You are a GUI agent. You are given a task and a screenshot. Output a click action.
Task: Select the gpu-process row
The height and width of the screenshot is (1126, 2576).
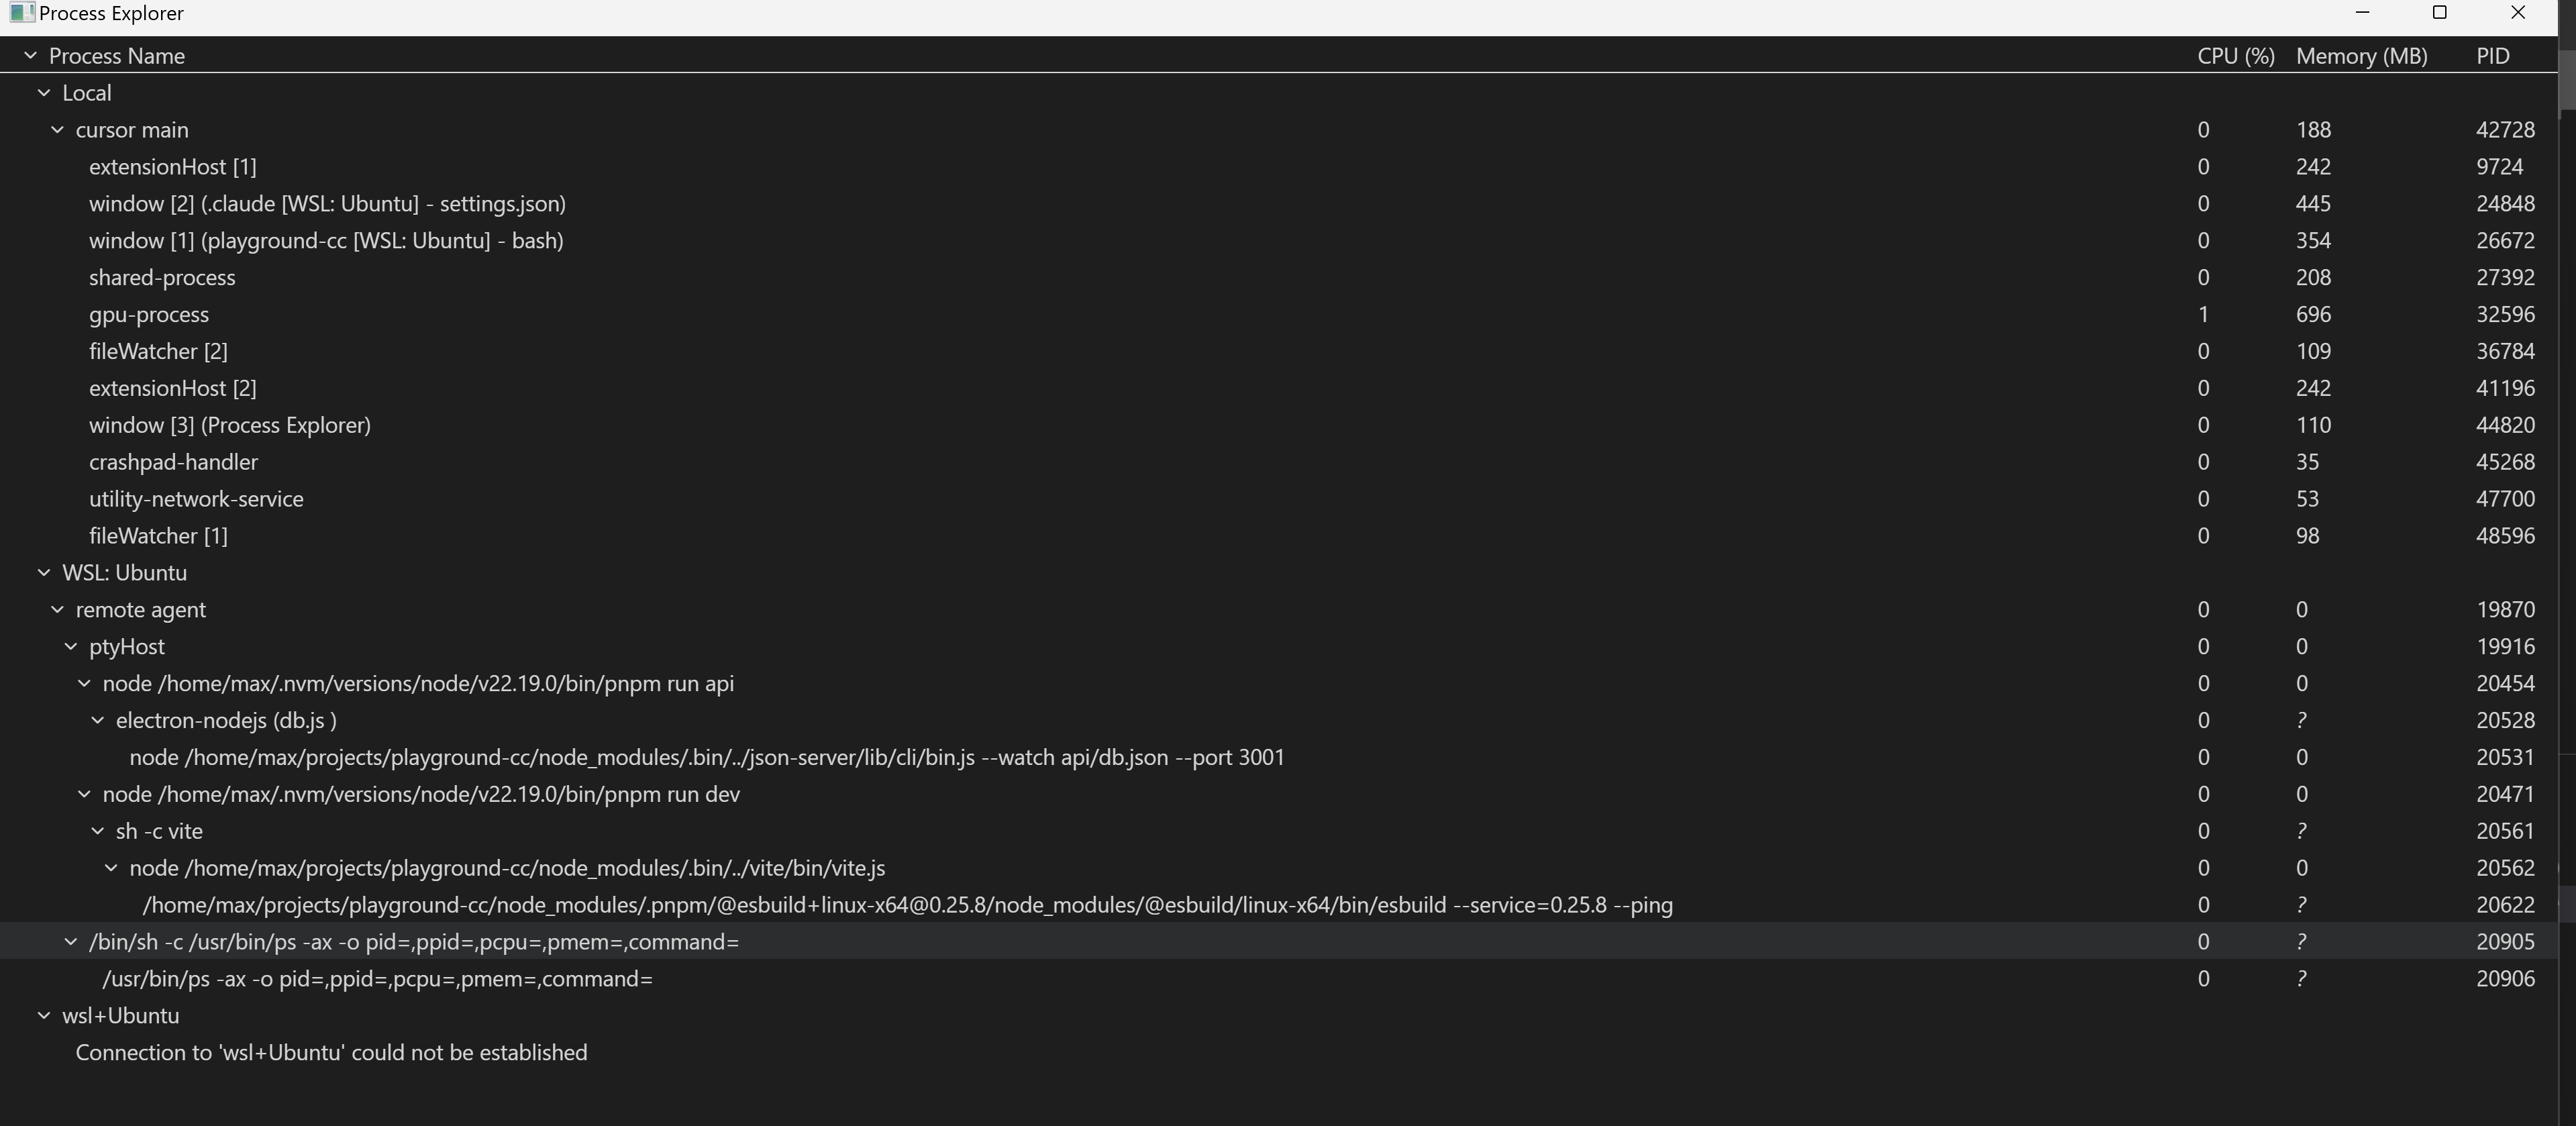(x=149, y=315)
